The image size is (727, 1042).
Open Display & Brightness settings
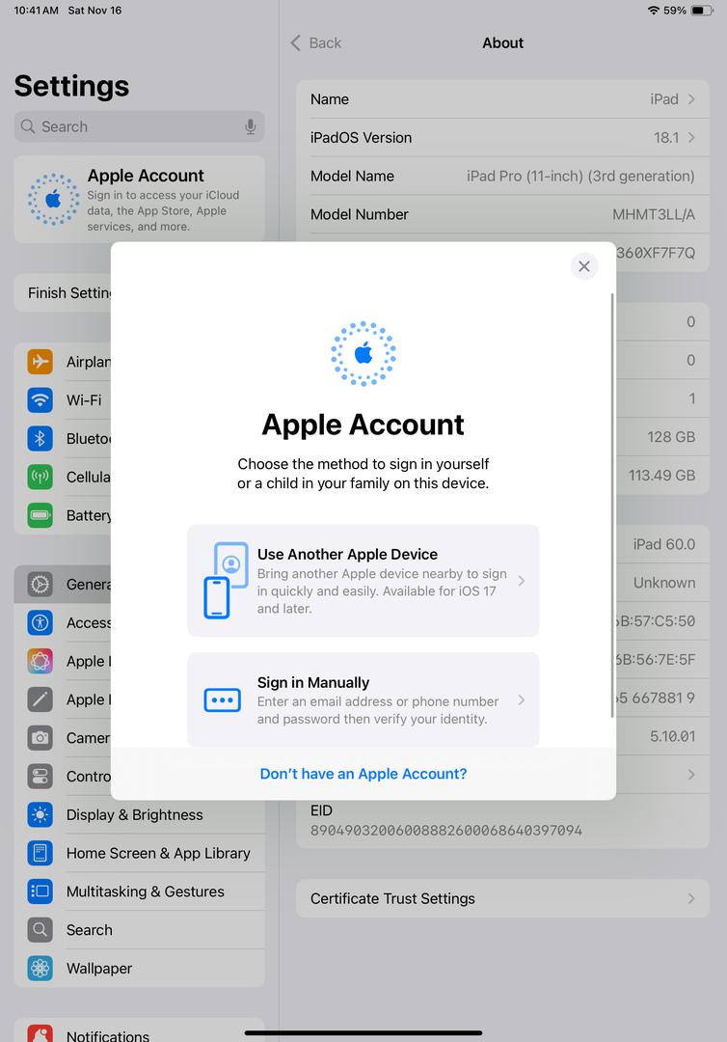140,814
